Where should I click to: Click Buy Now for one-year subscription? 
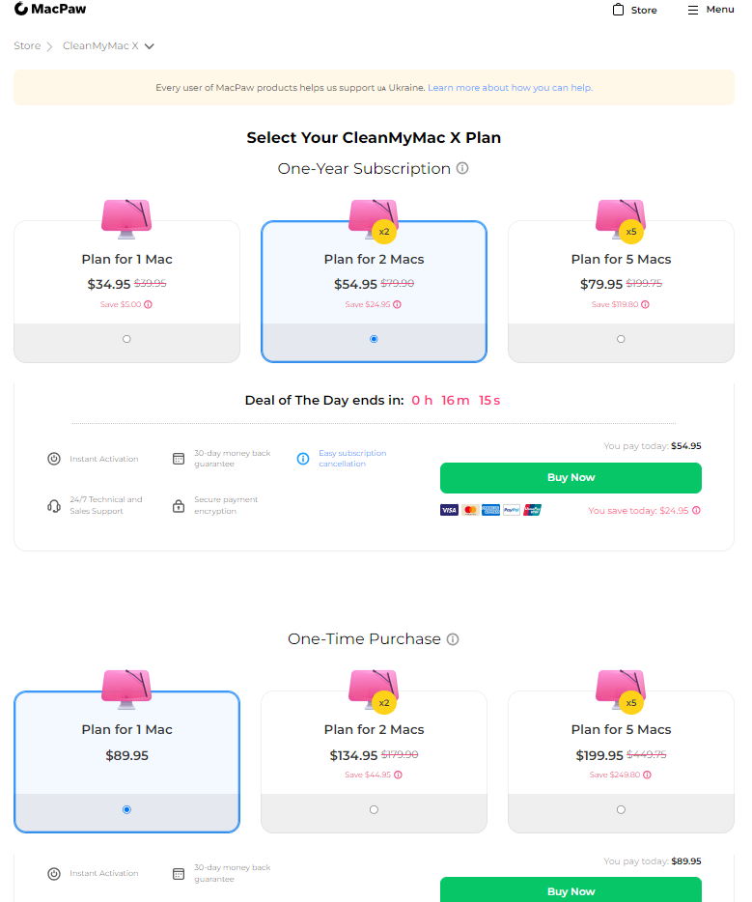click(x=571, y=477)
